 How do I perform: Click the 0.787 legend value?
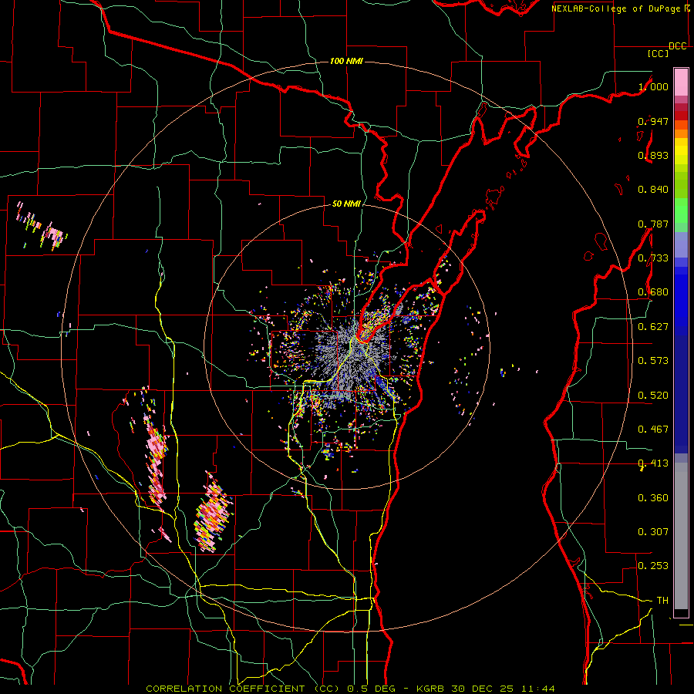653,224
